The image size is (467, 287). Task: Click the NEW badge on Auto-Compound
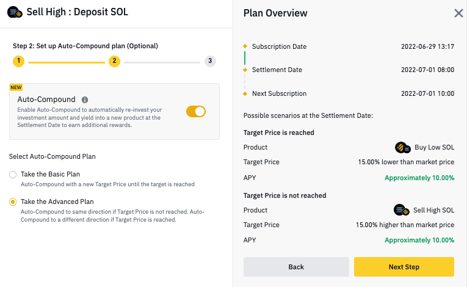coord(16,87)
